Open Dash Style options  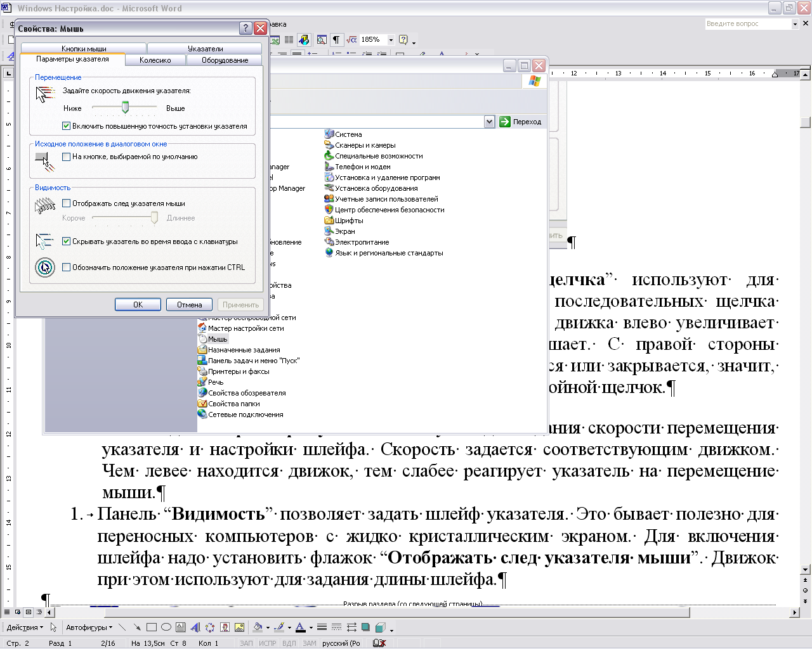[x=336, y=627]
